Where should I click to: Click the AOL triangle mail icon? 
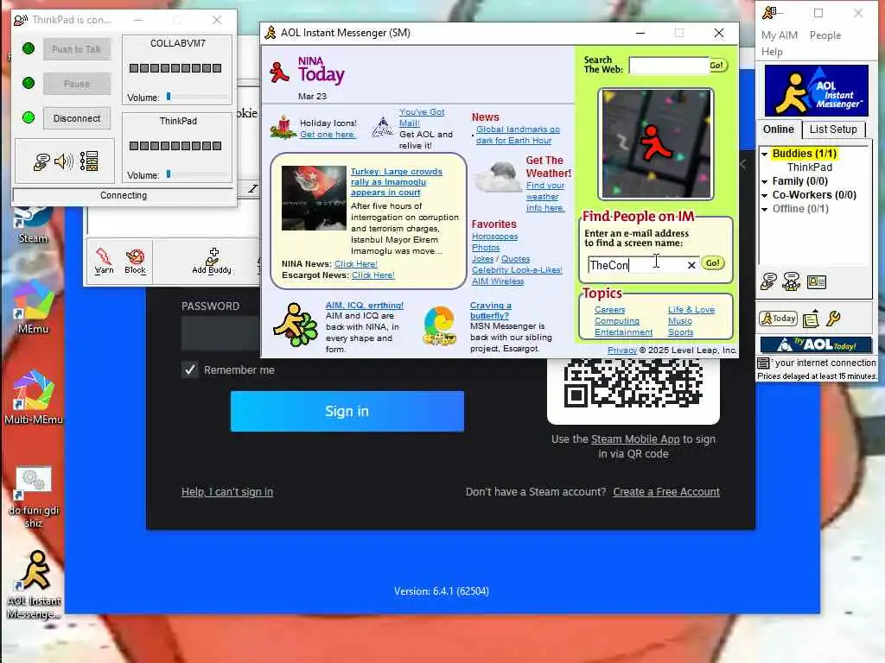[x=383, y=127]
